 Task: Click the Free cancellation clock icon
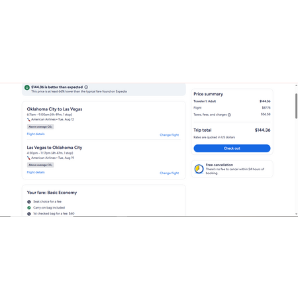point(199,169)
